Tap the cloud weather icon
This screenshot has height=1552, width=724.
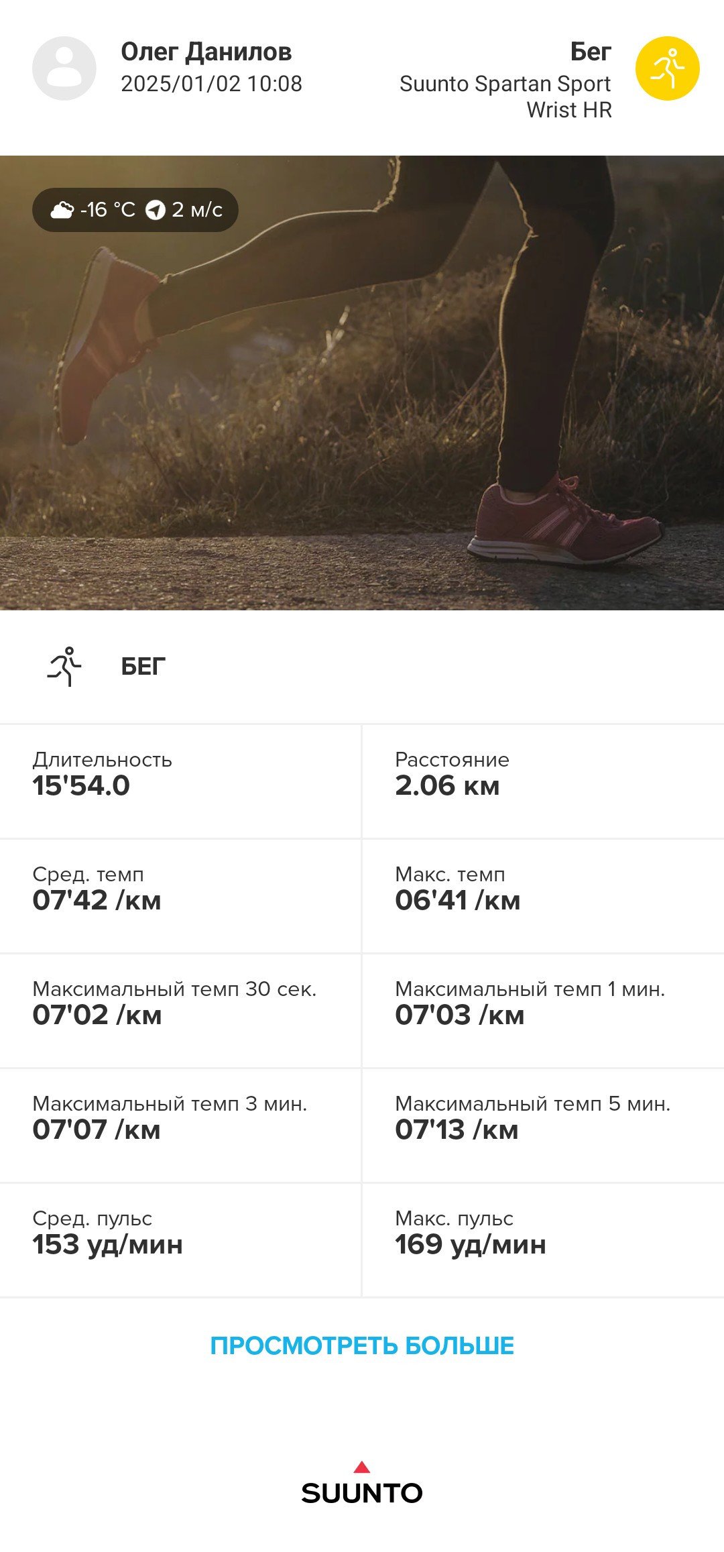[62, 210]
